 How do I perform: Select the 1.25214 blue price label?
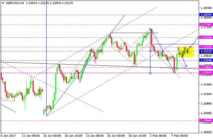(206, 51)
